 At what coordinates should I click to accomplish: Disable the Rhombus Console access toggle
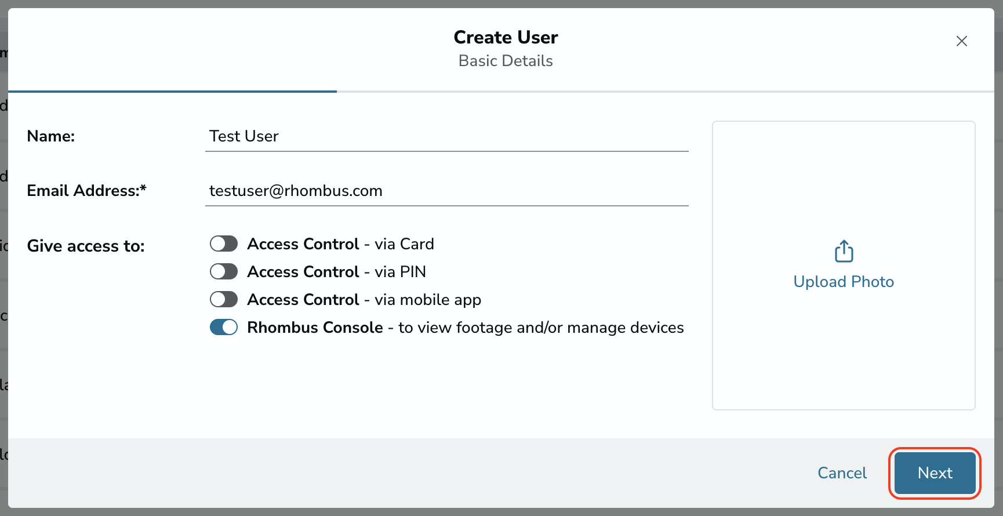click(x=224, y=327)
